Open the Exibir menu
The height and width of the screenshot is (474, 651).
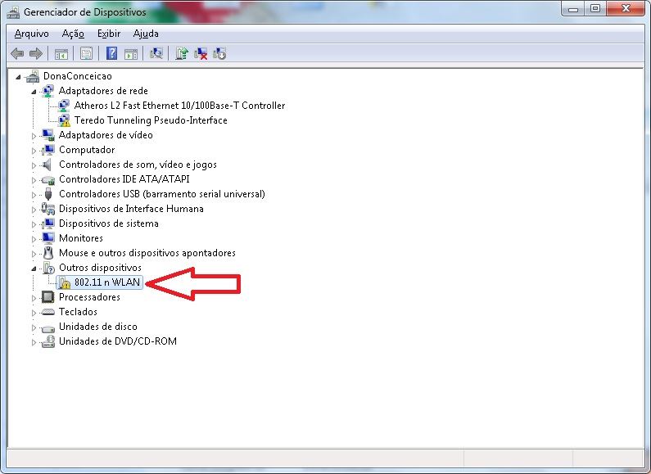(x=109, y=34)
